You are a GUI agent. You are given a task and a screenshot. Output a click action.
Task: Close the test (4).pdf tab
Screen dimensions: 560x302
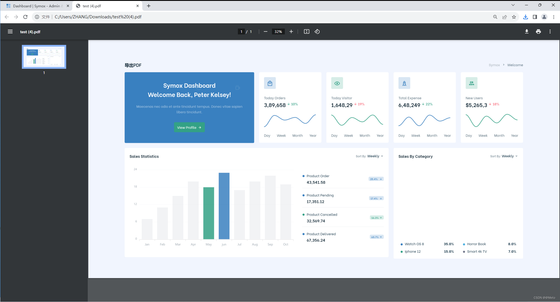click(138, 6)
